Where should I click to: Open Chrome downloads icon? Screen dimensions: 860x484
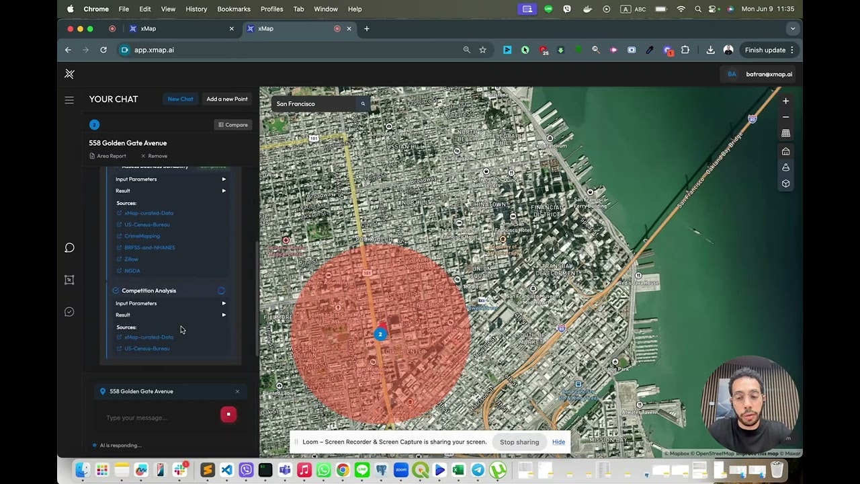tap(710, 50)
